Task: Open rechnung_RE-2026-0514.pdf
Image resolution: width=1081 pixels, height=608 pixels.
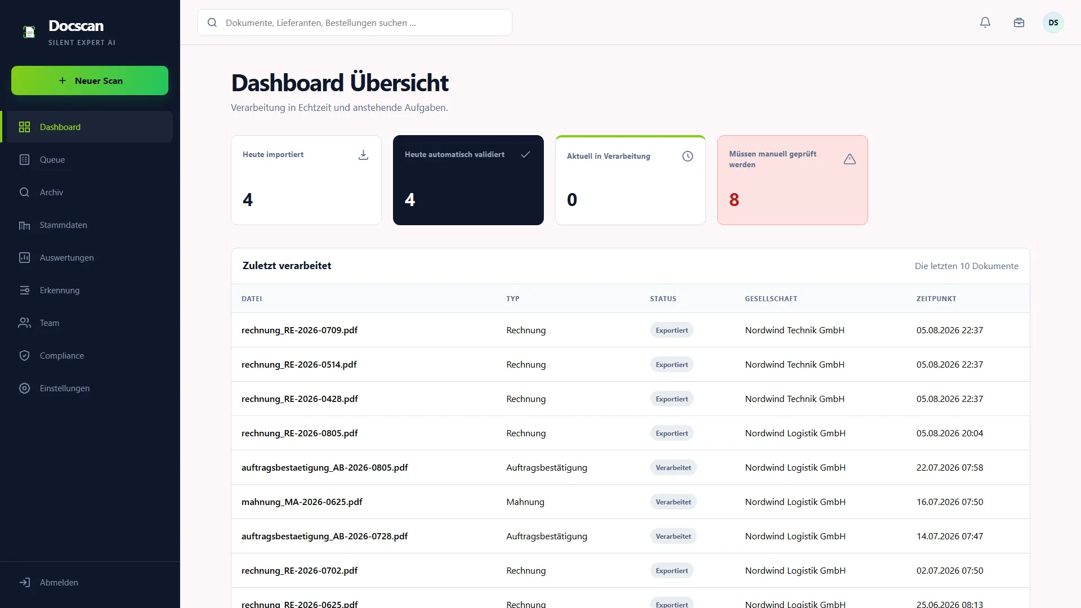Action: (299, 365)
